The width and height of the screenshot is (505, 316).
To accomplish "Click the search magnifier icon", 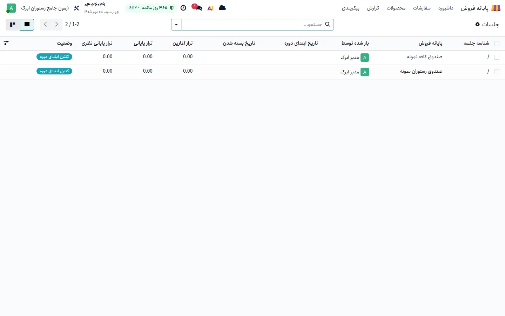I will click(328, 24).
